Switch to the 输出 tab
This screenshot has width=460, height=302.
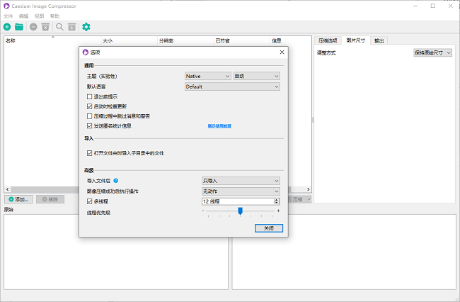(379, 41)
